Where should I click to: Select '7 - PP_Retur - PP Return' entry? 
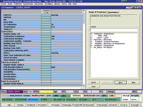[101, 47]
